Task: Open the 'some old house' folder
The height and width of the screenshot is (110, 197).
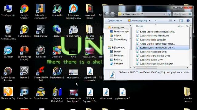Action: 90,12
